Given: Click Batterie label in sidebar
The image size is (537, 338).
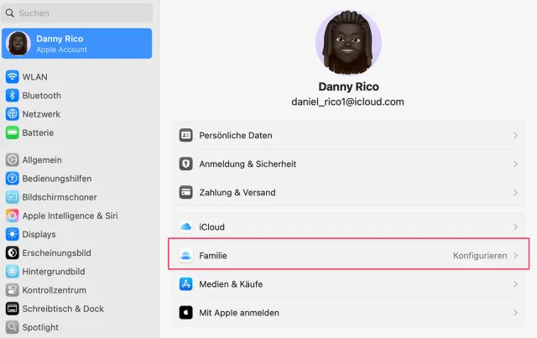Looking at the screenshot, I should (38, 133).
